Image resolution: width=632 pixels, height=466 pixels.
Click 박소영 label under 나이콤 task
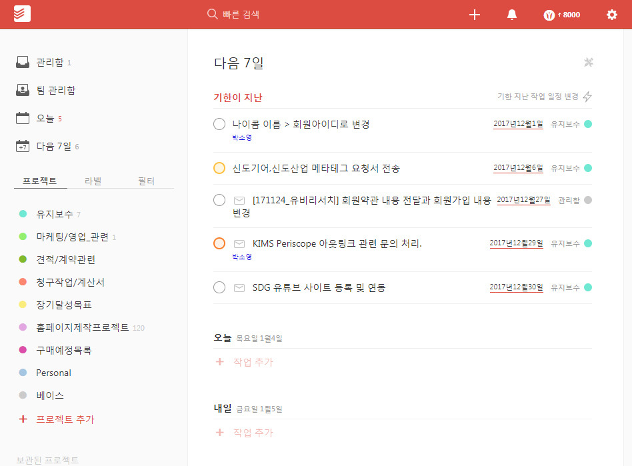(242, 137)
